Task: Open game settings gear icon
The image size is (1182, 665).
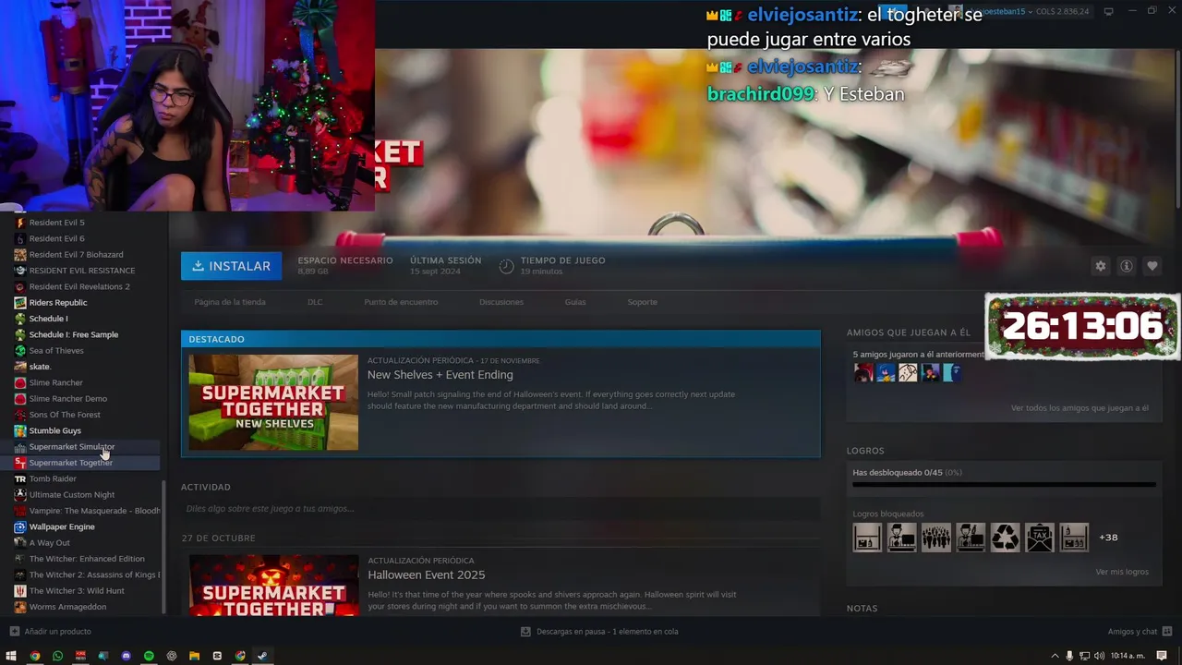Action: 1100,266
